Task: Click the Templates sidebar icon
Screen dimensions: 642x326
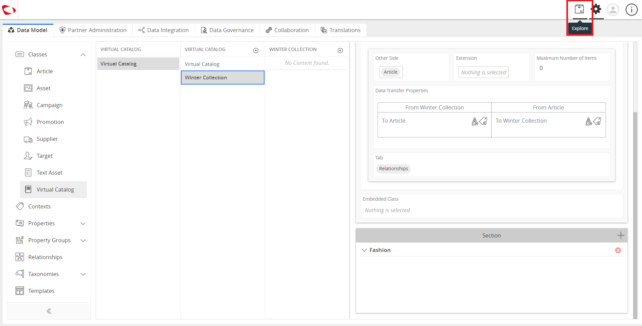Action: point(20,291)
